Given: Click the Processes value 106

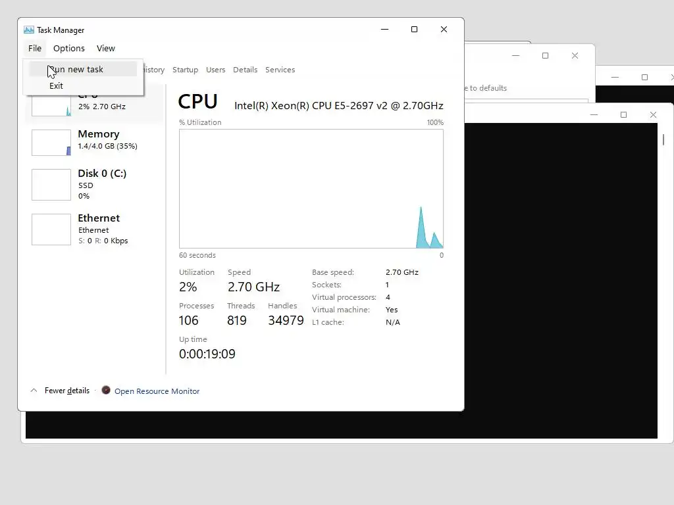Looking at the screenshot, I should [x=189, y=320].
